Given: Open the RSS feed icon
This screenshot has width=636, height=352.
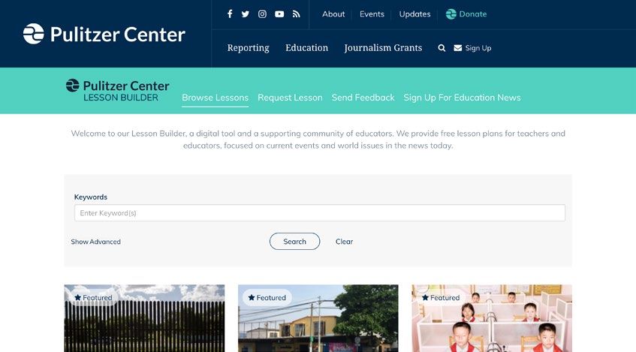Looking at the screenshot, I should (x=297, y=14).
